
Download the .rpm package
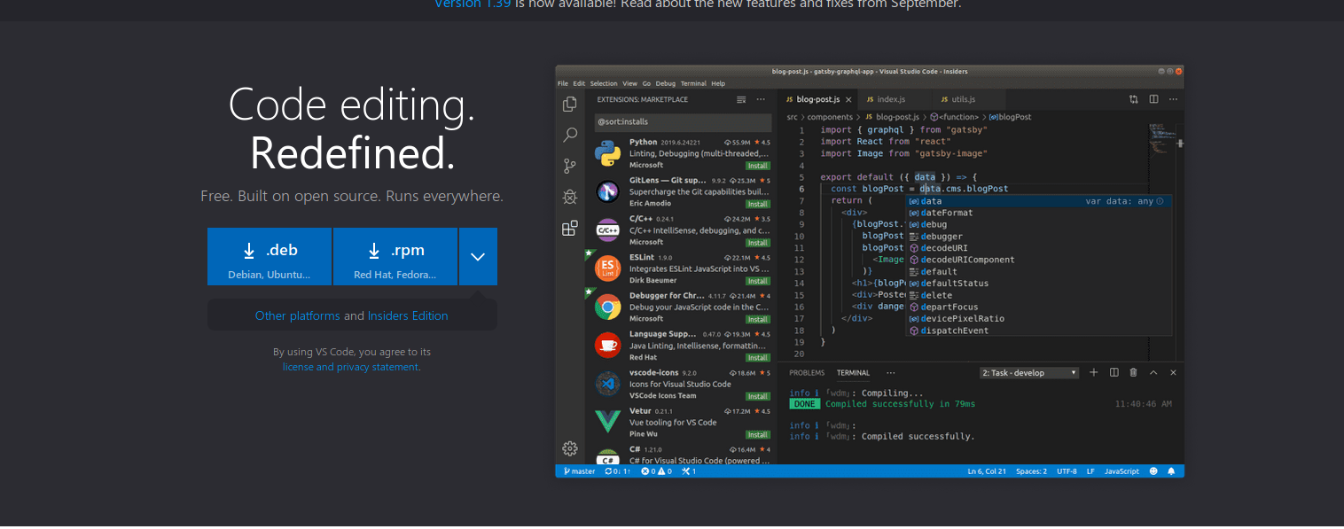[x=395, y=257]
